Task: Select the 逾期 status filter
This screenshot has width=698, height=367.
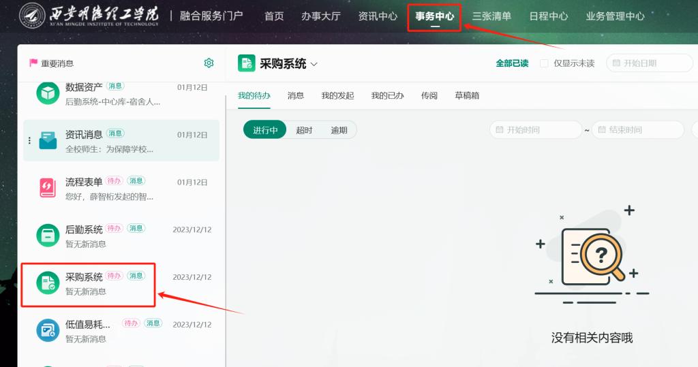Action: [x=339, y=130]
